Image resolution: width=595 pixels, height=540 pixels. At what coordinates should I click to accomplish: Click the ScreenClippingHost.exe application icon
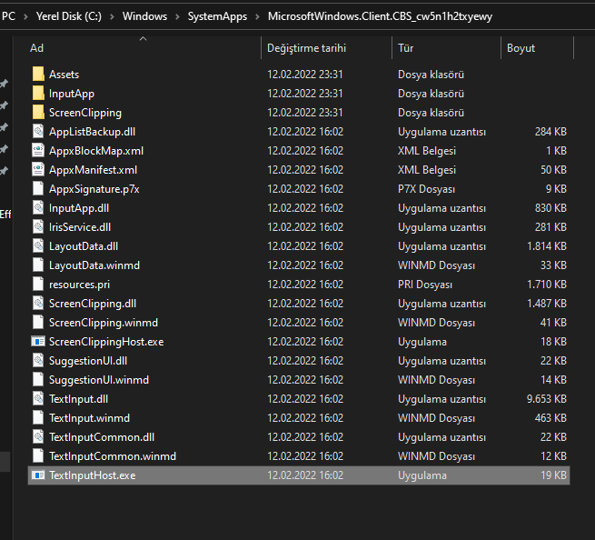38,342
